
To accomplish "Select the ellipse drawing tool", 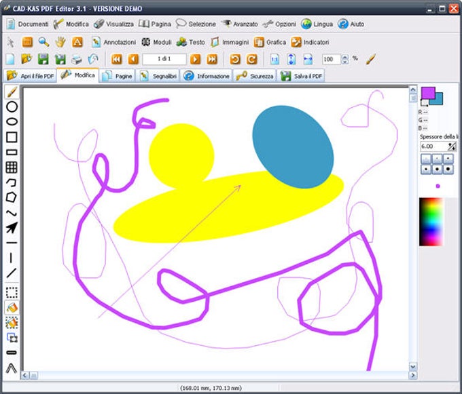I will (12, 121).
